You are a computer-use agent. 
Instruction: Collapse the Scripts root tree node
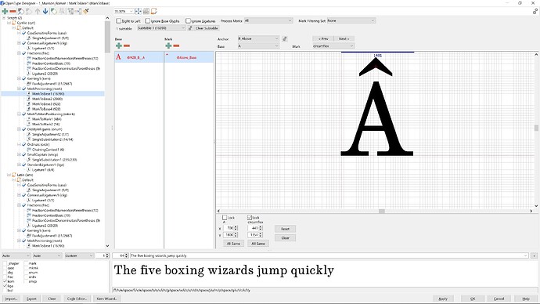[x=4, y=17]
